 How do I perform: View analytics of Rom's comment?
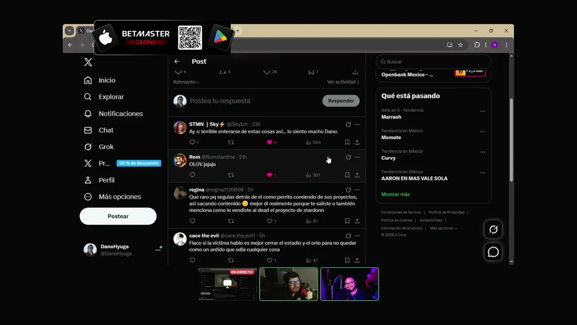313,175
